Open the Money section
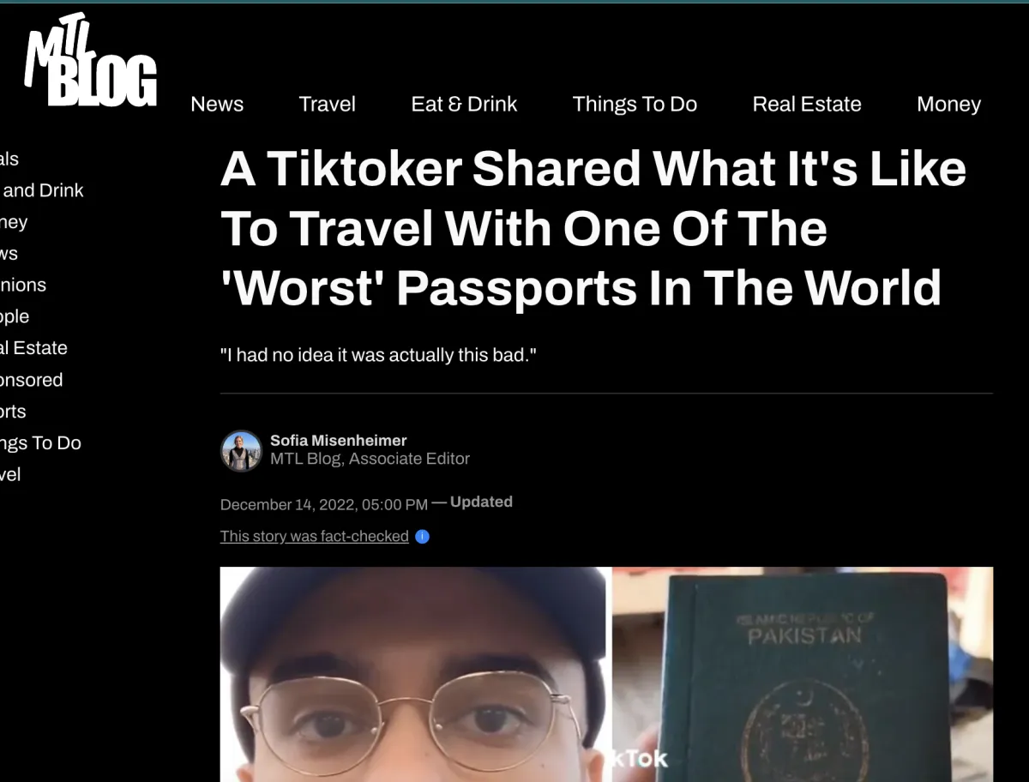 (948, 105)
